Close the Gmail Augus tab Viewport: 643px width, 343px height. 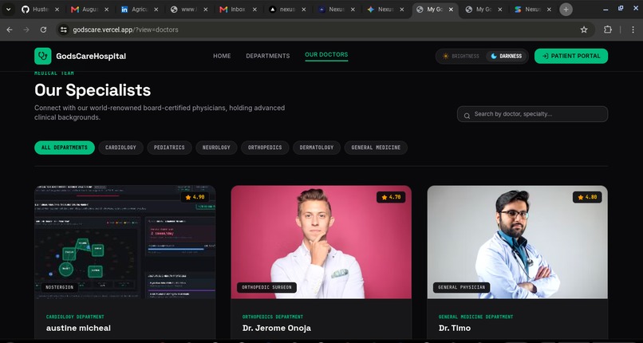coord(106,10)
